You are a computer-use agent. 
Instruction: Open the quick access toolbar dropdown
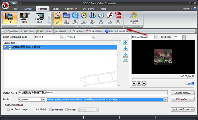click(20, 3)
